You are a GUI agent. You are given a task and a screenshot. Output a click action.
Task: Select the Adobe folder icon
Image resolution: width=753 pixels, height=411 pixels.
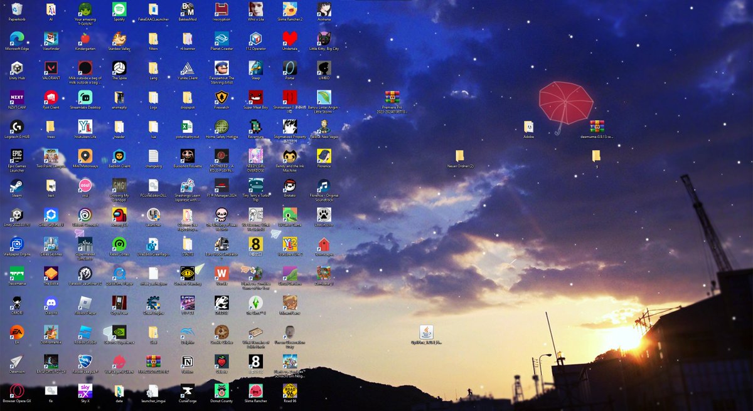tap(528, 127)
